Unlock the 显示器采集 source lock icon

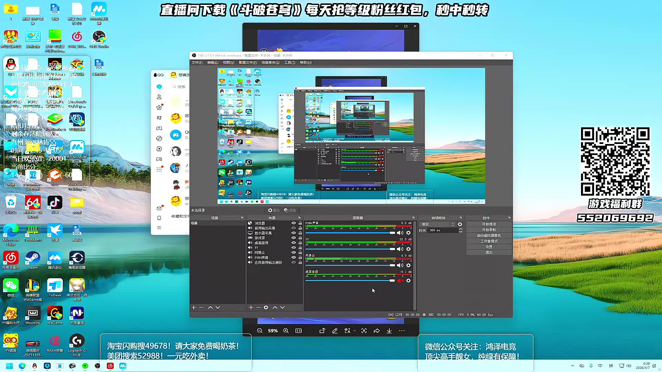[x=300, y=233]
